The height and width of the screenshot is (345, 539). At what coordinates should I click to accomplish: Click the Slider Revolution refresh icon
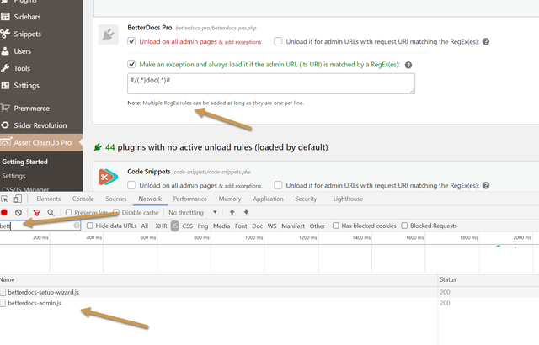(5, 125)
